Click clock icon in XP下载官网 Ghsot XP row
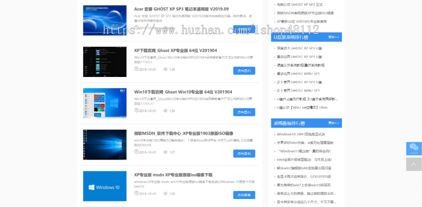422x207 pixels. pos(136,69)
